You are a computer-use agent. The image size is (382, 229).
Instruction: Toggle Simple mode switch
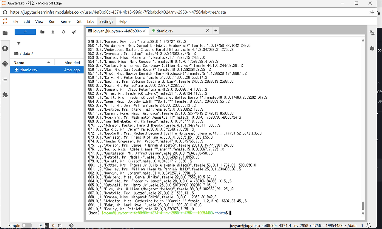[27, 225]
